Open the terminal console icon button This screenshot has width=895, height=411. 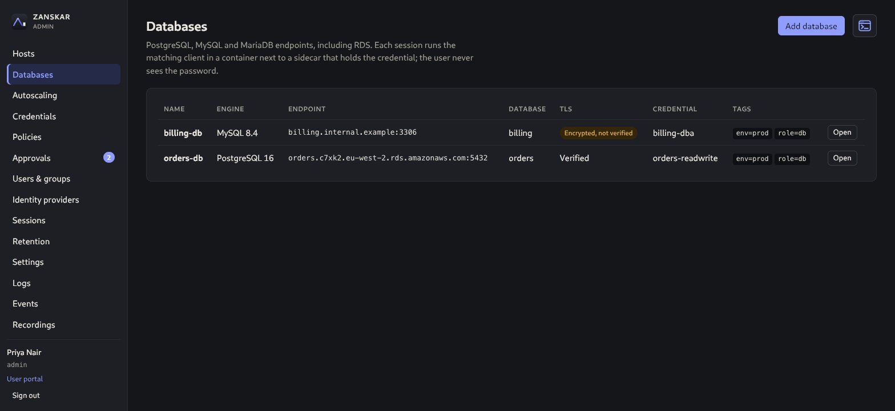pyautogui.click(x=865, y=26)
